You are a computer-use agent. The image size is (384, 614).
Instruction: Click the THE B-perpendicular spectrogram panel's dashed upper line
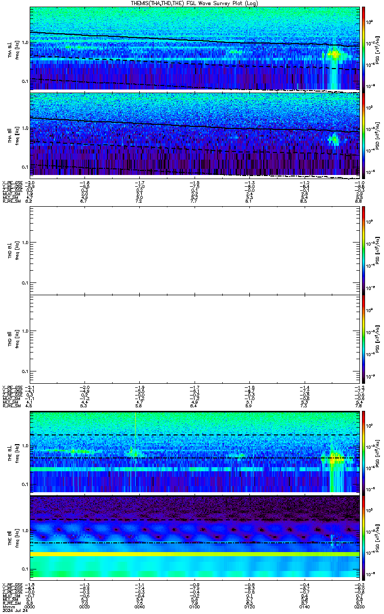(x=194, y=435)
